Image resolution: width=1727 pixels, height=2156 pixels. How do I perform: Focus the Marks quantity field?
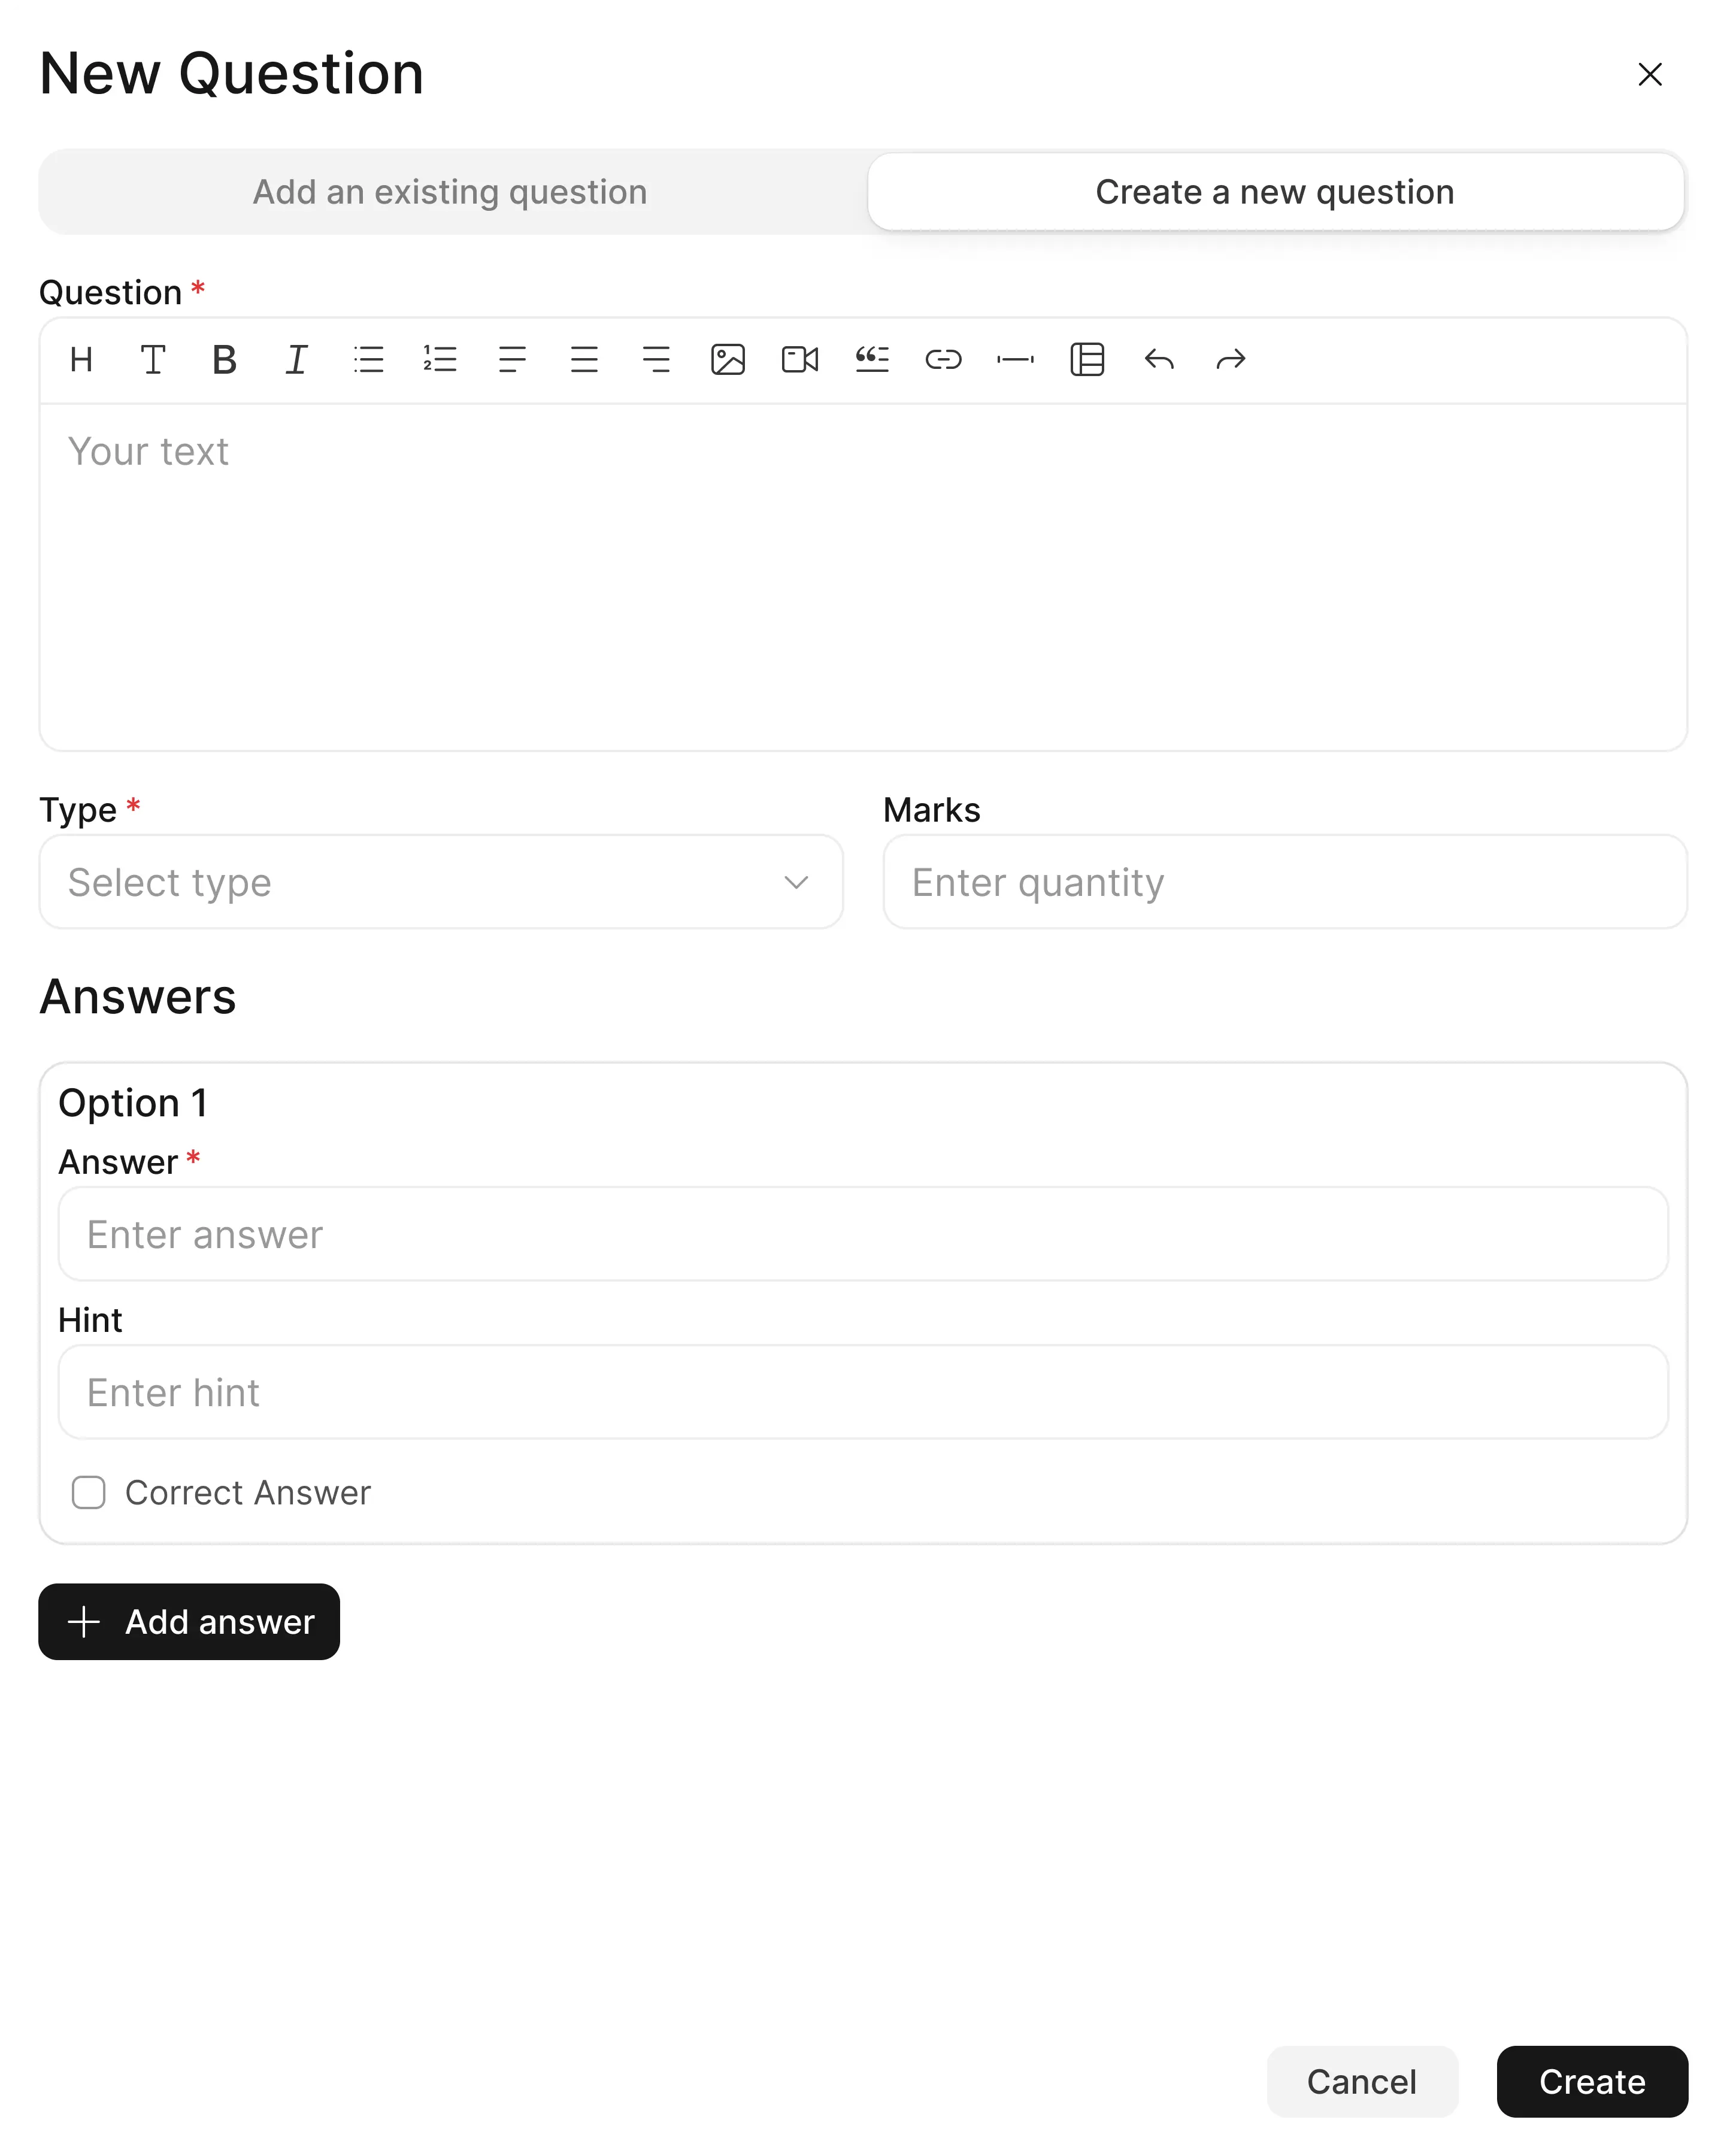(1285, 882)
